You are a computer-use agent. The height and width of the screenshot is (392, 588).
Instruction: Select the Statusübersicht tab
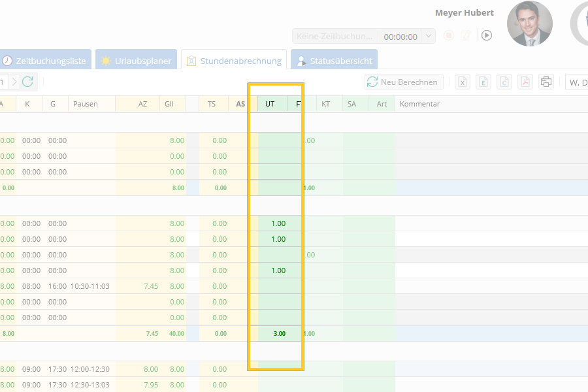334,61
